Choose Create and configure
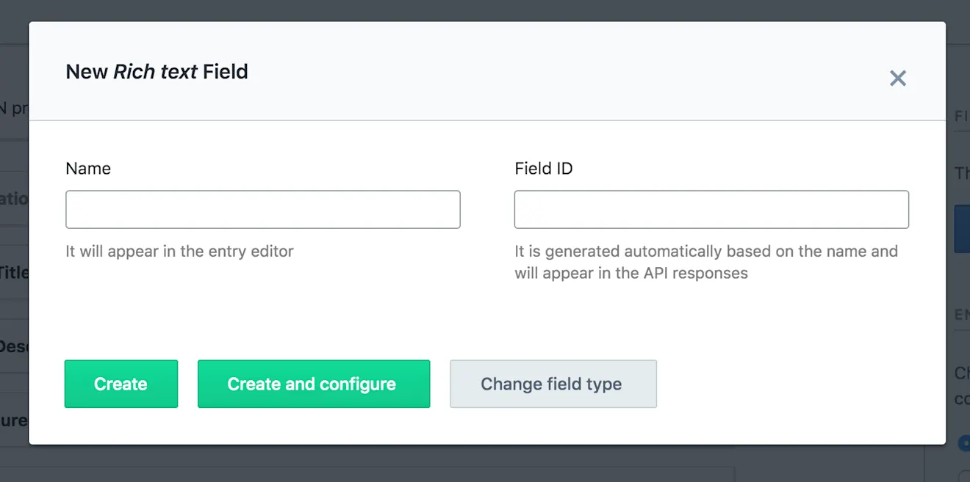 [x=314, y=384]
